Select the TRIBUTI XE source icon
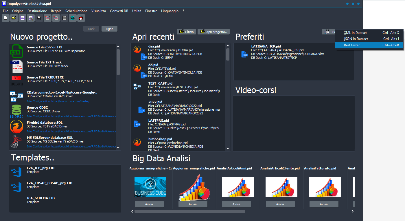405x221 pixels. click(16, 81)
